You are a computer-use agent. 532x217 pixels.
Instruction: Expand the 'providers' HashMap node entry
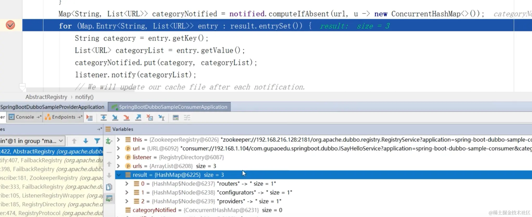click(127, 201)
